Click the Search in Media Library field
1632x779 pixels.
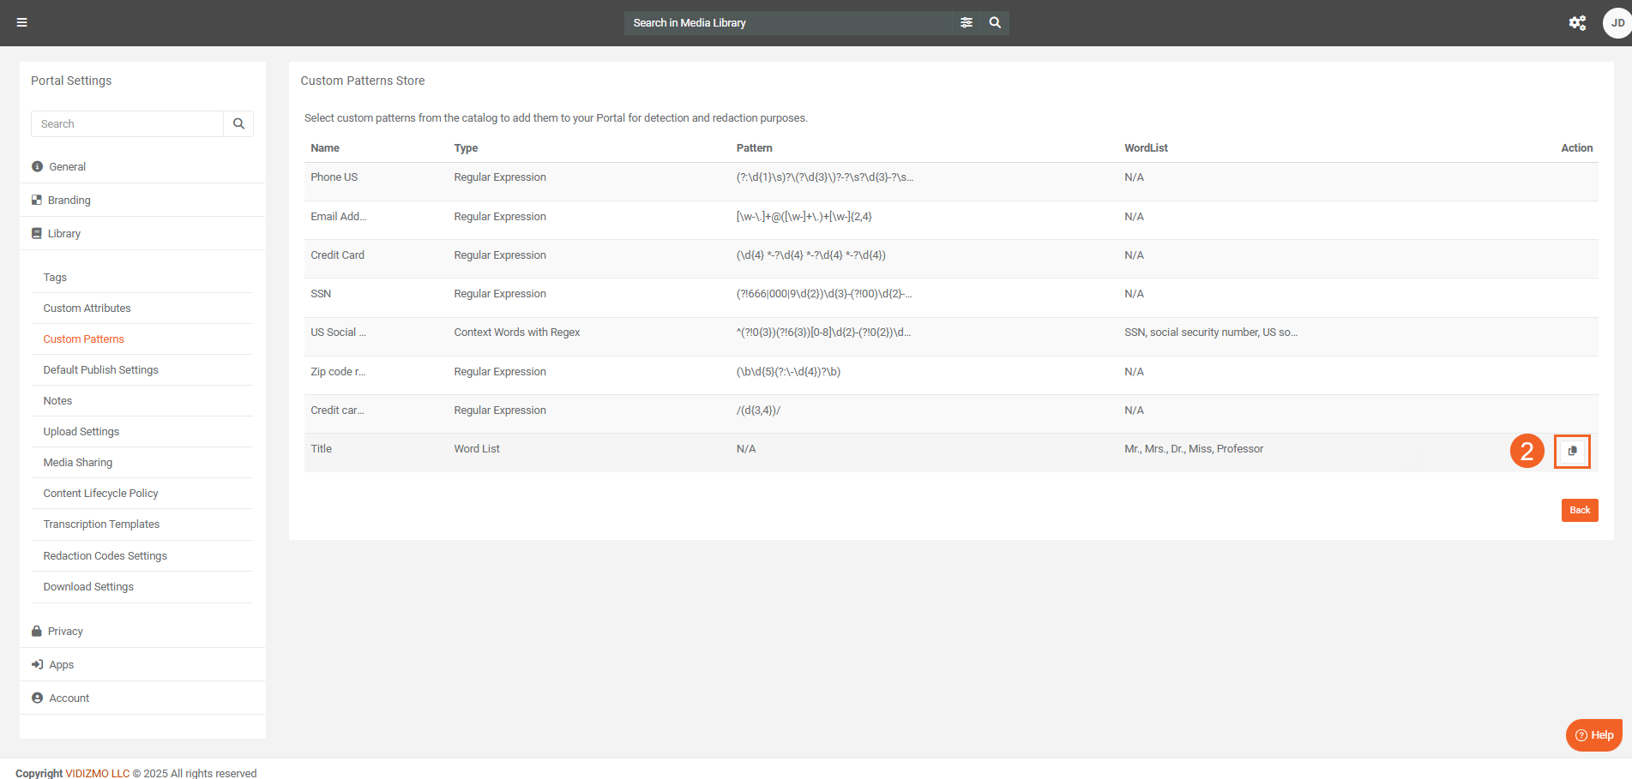tap(789, 23)
